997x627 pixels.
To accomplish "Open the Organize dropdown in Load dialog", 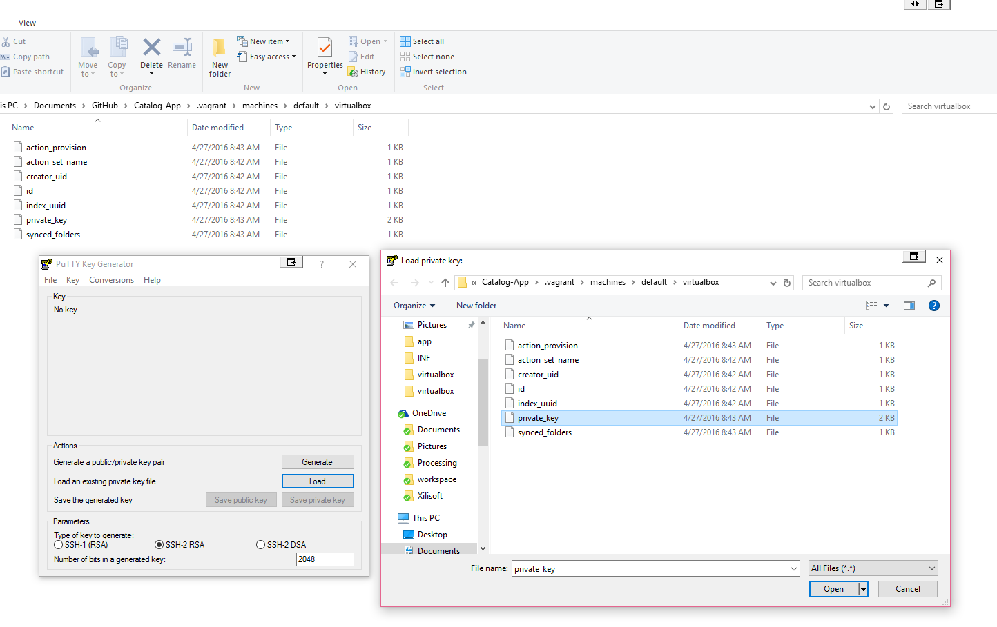I will [414, 306].
